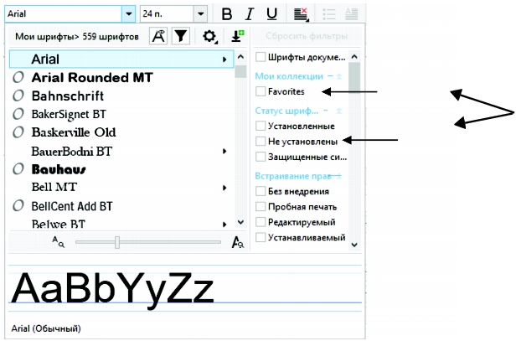Choose Baskerville Old font in list
The width and height of the screenshot is (516, 341).
click(73, 132)
